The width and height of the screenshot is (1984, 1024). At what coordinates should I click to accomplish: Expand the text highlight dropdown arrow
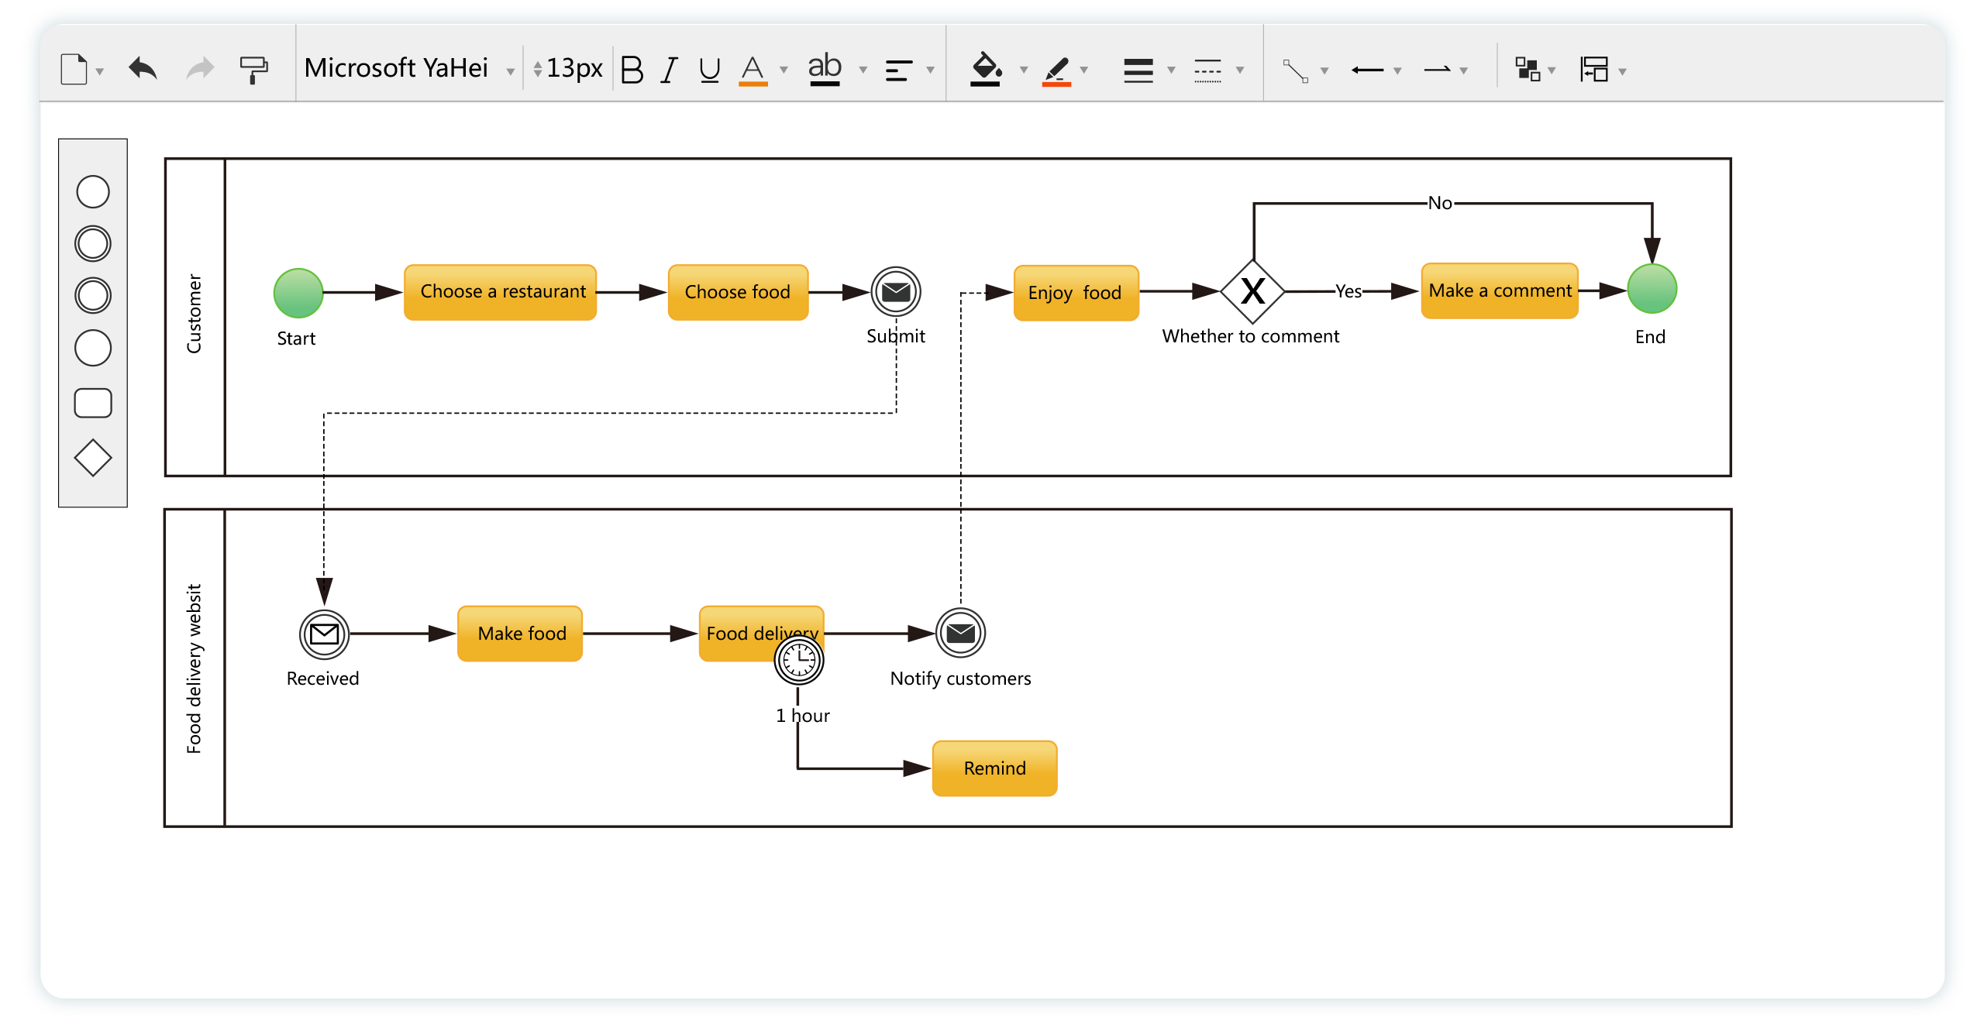coord(863,70)
